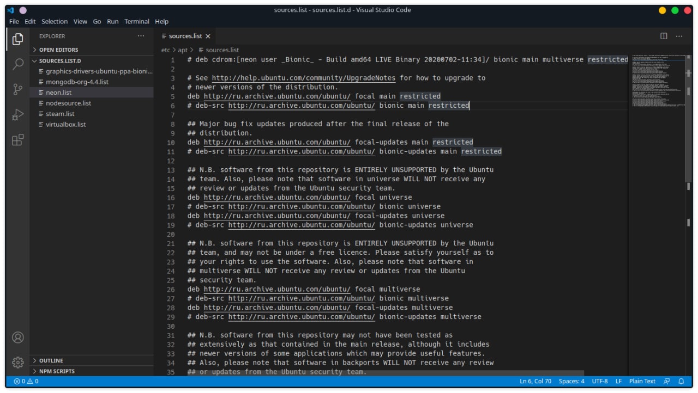Viewport: 698px width, 393px height.
Task: Open the Edit menu
Action: 30,21
